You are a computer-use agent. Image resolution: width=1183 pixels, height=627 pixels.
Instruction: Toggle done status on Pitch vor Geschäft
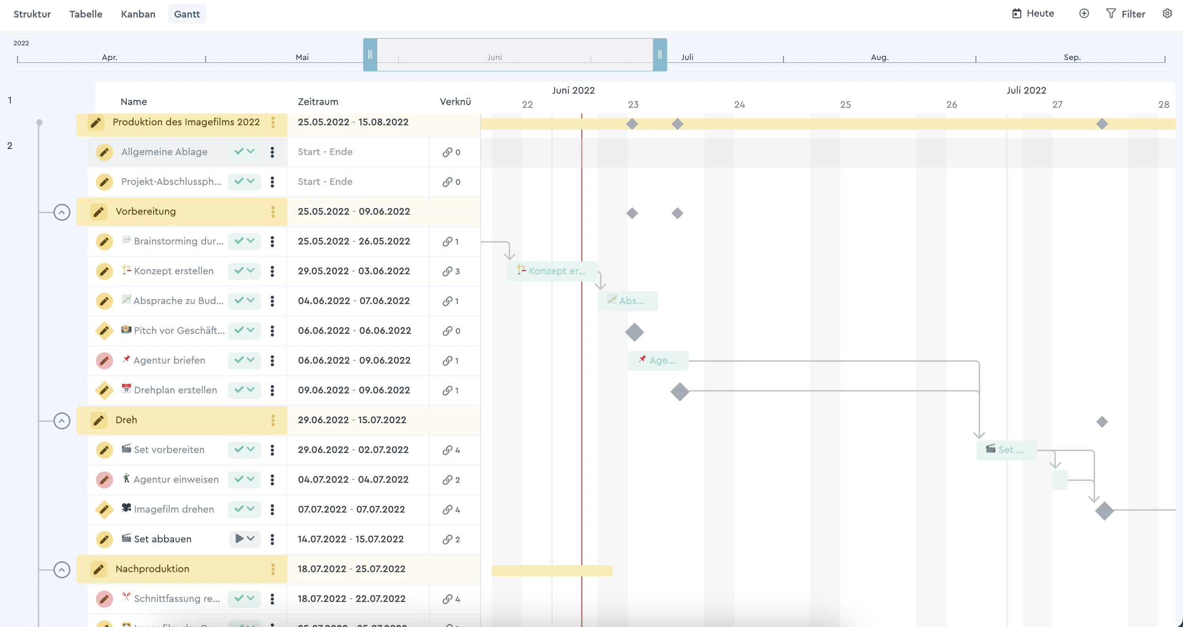tap(239, 330)
